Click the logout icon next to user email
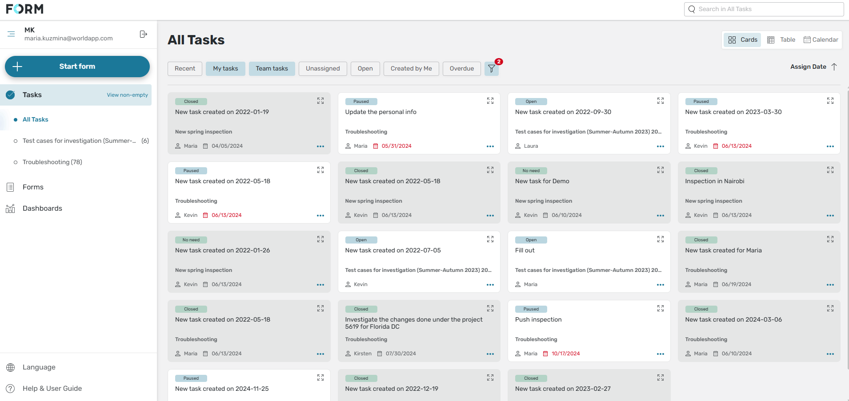Viewport: 849px width, 401px height. click(143, 34)
